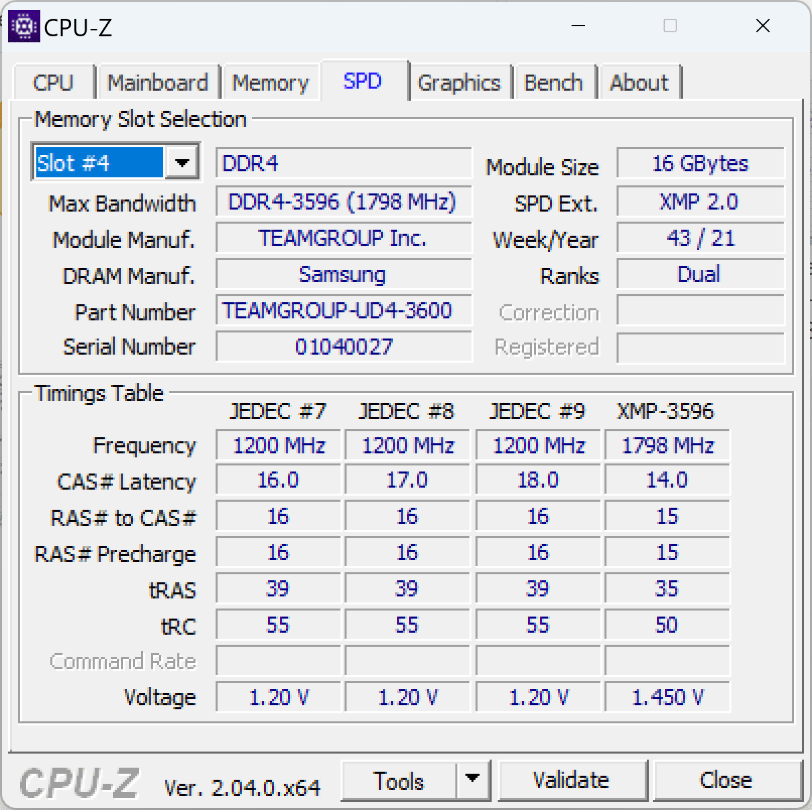Open the Tools button dropdown arrow

[473, 780]
